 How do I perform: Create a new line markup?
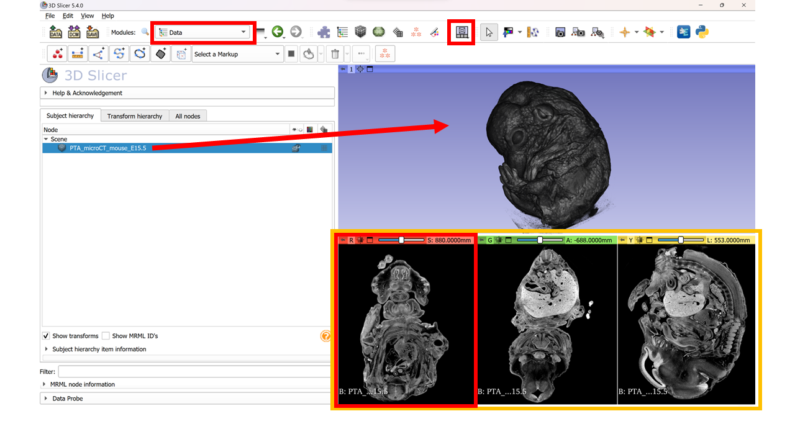(x=78, y=54)
